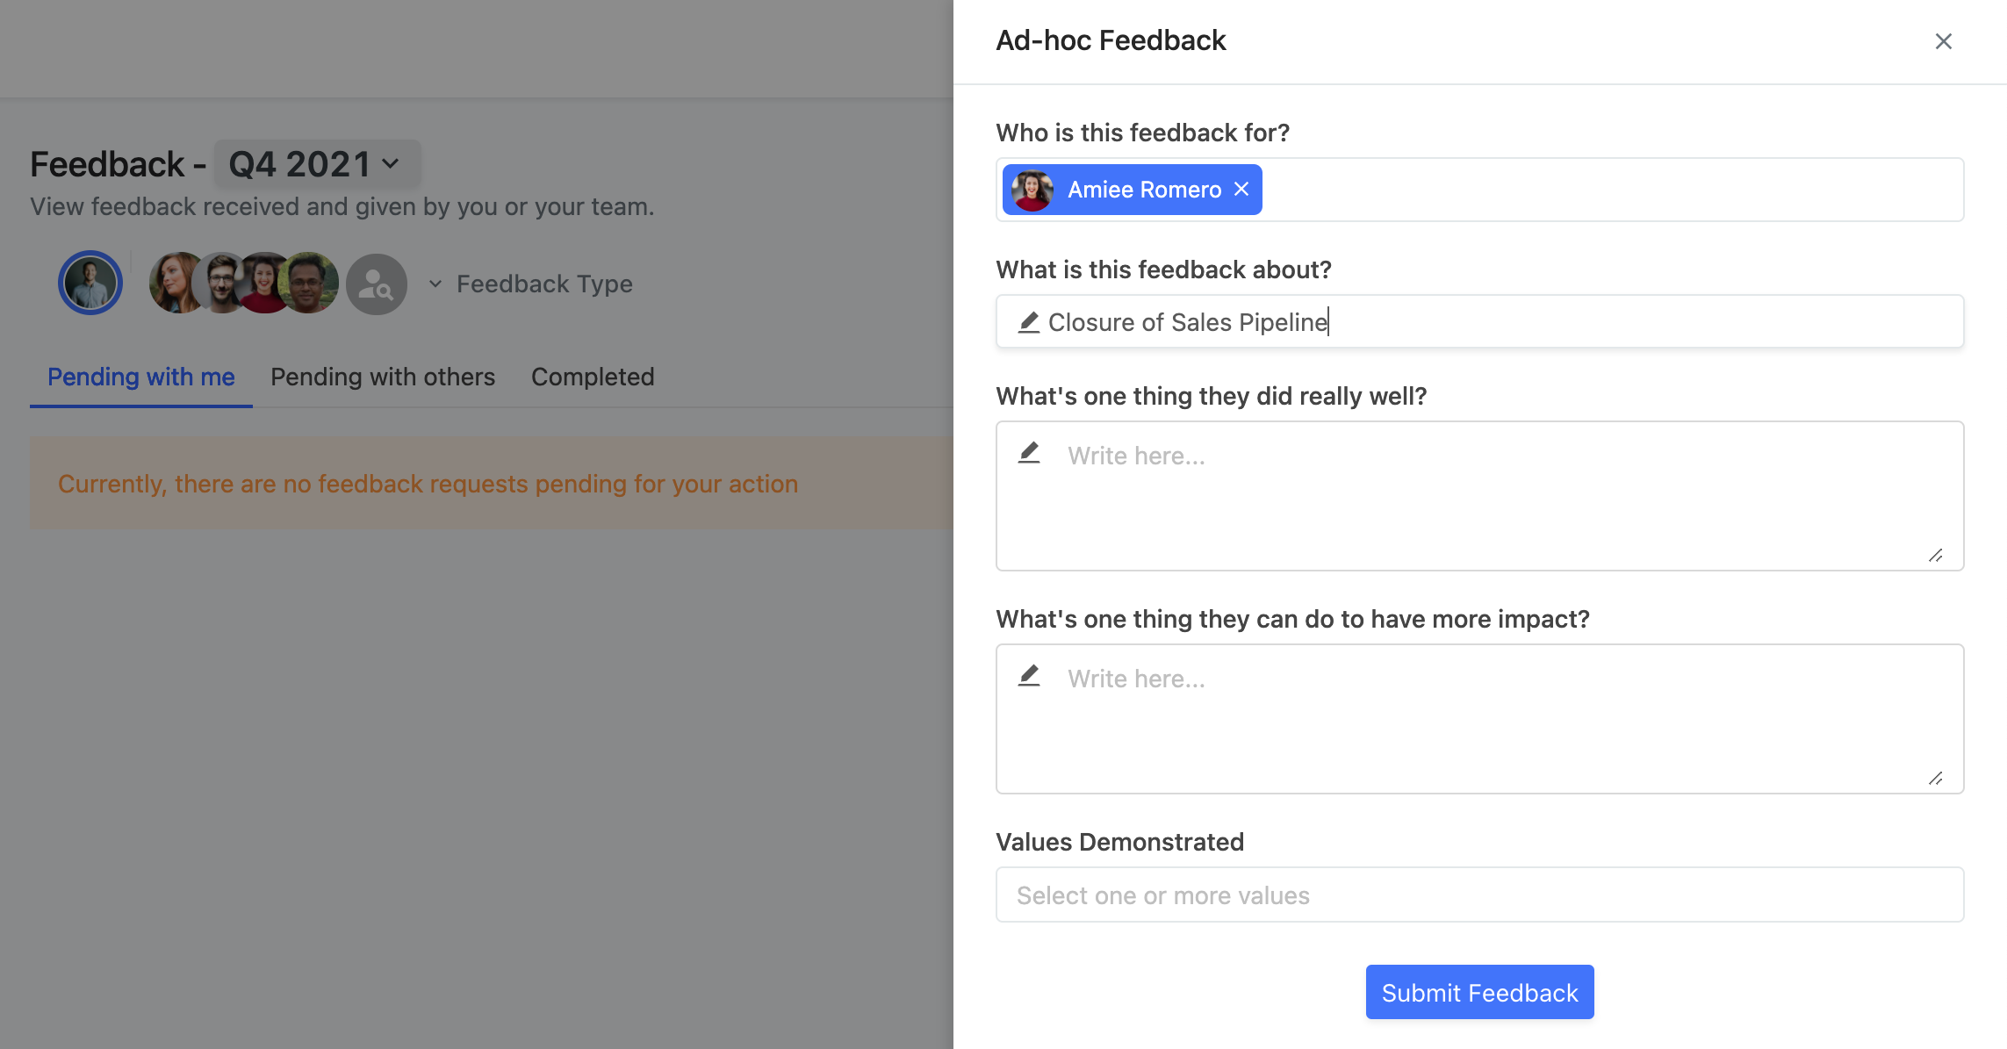Click pencil icon in 'more impact' box

click(1029, 676)
